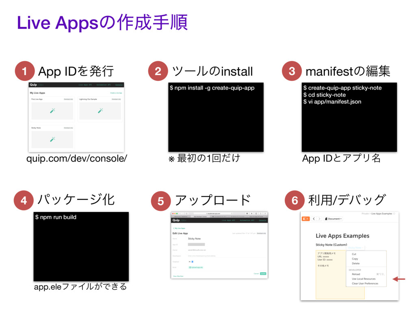Click the npm run build command text
The height and width of the screenshot is (312, 416).
click(x=56, y=217)
